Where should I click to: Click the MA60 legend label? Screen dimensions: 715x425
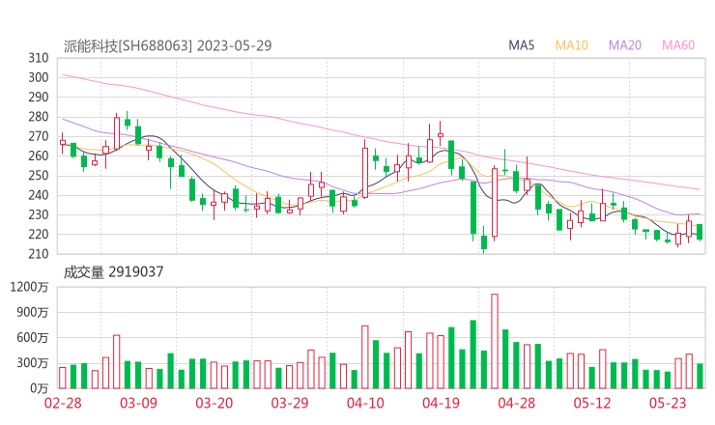(678, 45)
